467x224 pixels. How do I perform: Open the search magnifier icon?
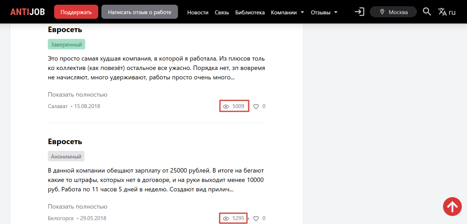pos(427,12)
